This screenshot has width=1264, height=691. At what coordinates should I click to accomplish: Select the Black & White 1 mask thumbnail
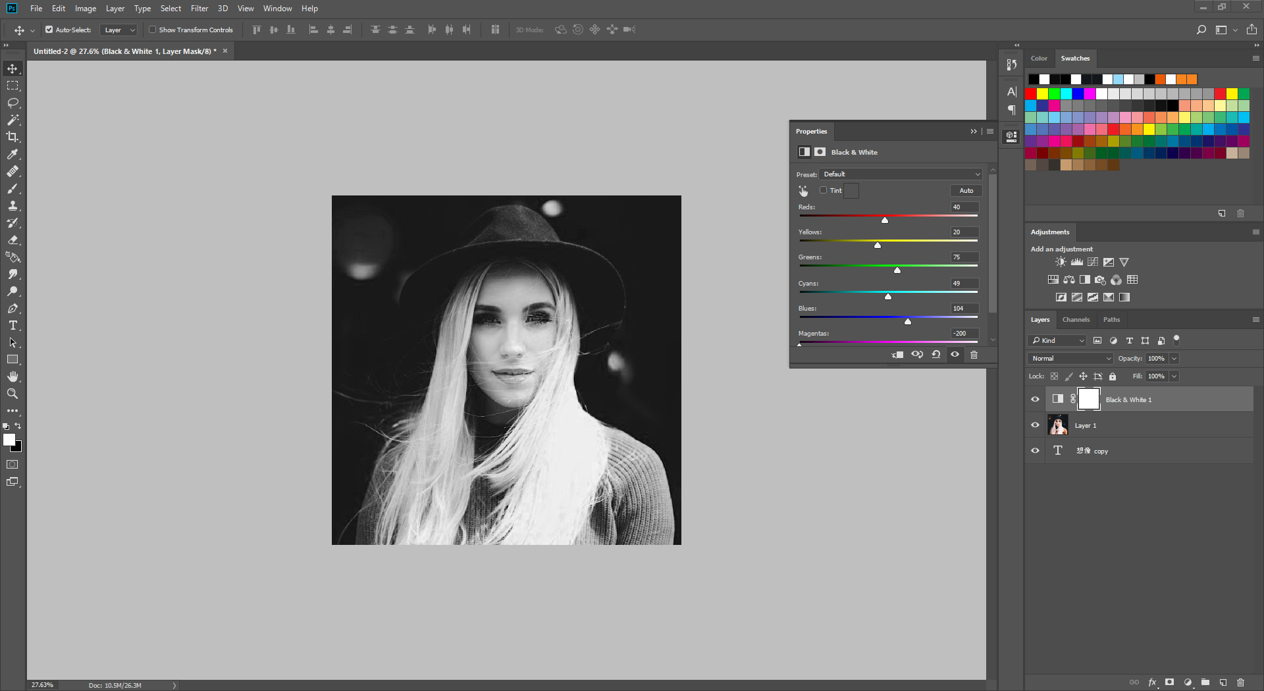1088,399
